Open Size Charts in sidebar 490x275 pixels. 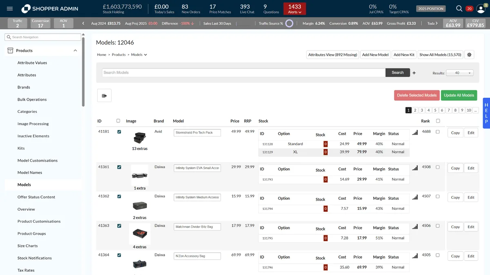click(28, 246)
